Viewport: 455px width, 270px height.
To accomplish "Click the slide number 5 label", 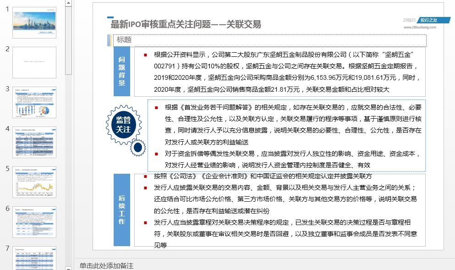I will [7, 169].
